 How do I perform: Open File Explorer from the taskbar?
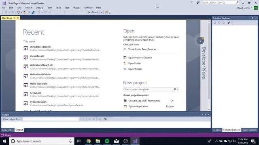tap(98, 141)
